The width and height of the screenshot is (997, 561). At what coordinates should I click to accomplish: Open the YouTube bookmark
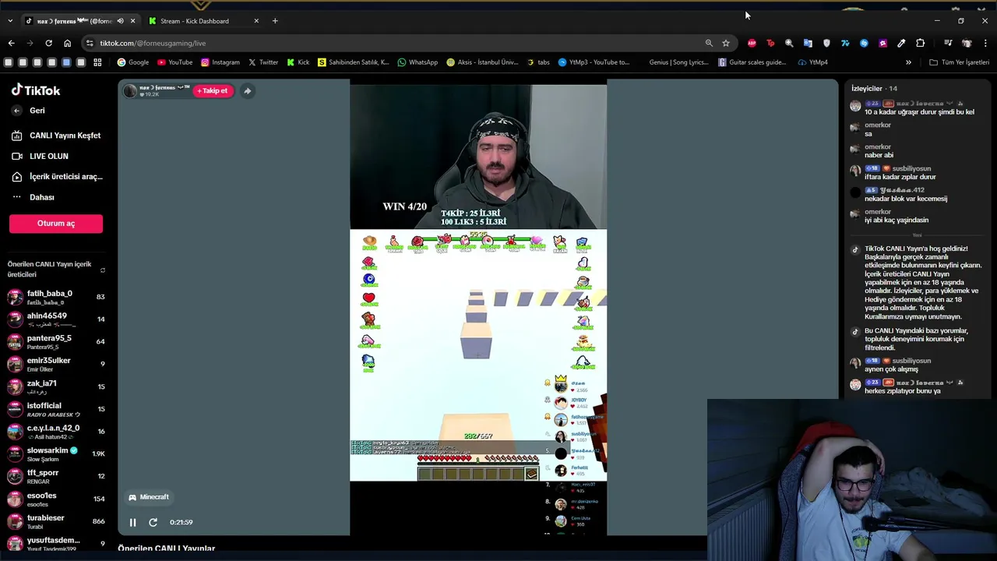pyautogui.click(x=174, y=62)
